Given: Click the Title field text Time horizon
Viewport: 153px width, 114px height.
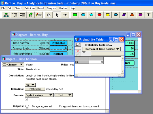Looking at the screenshot, I should [x=33, y=69].
